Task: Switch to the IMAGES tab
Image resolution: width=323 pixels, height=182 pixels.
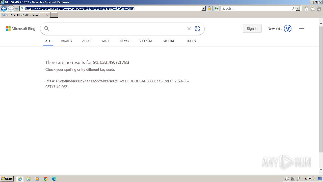Action: pyautogui.click(x=66, y=41)
